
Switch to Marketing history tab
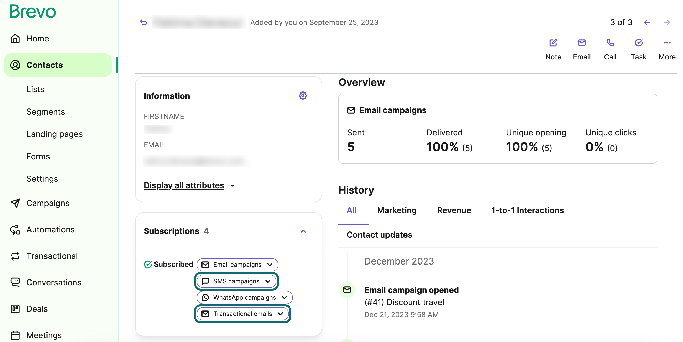pyautogui.click(x=397, y=210)
